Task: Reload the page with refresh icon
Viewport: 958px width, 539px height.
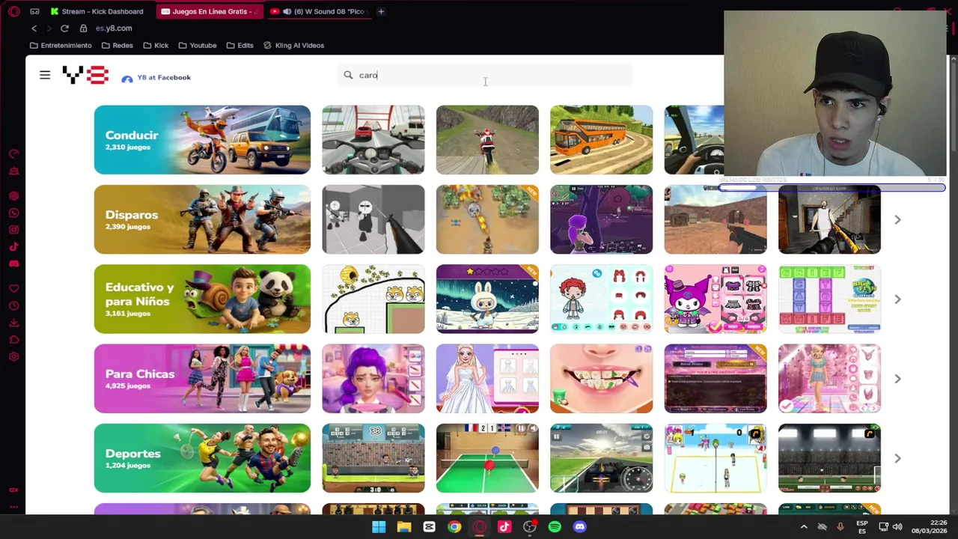Action: coord(64,28)
